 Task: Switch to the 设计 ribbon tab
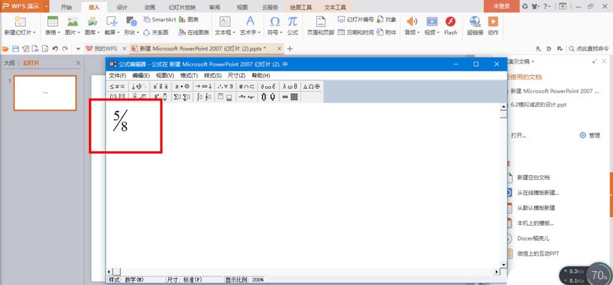[x=122, y=7]
